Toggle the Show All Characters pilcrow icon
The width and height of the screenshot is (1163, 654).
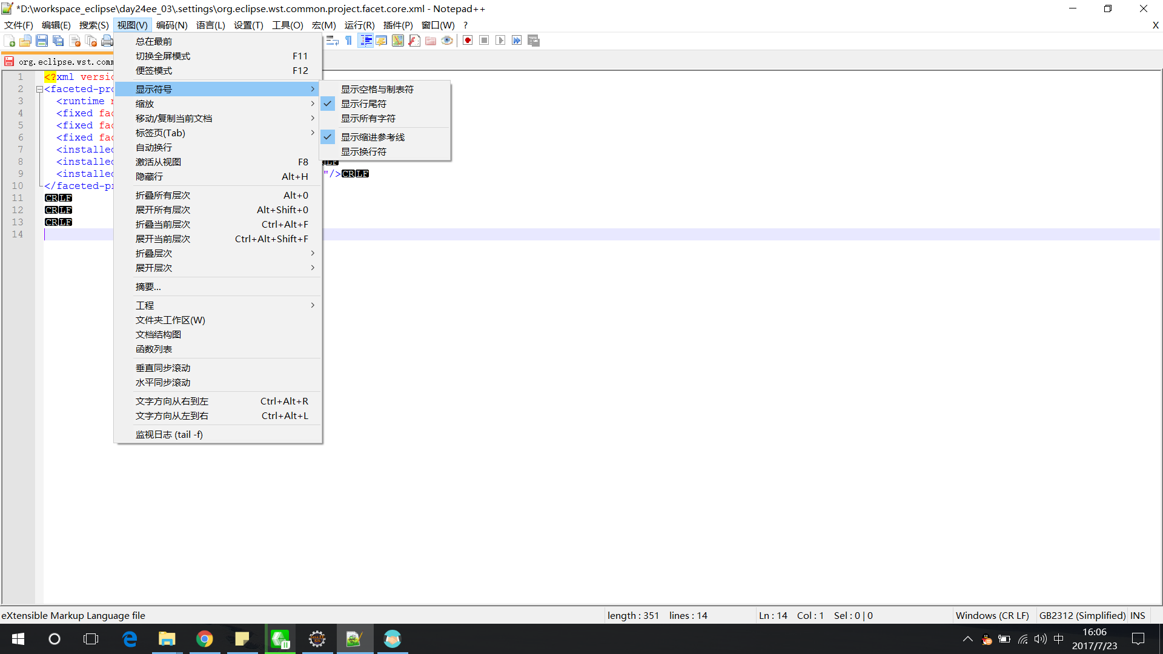349,40
